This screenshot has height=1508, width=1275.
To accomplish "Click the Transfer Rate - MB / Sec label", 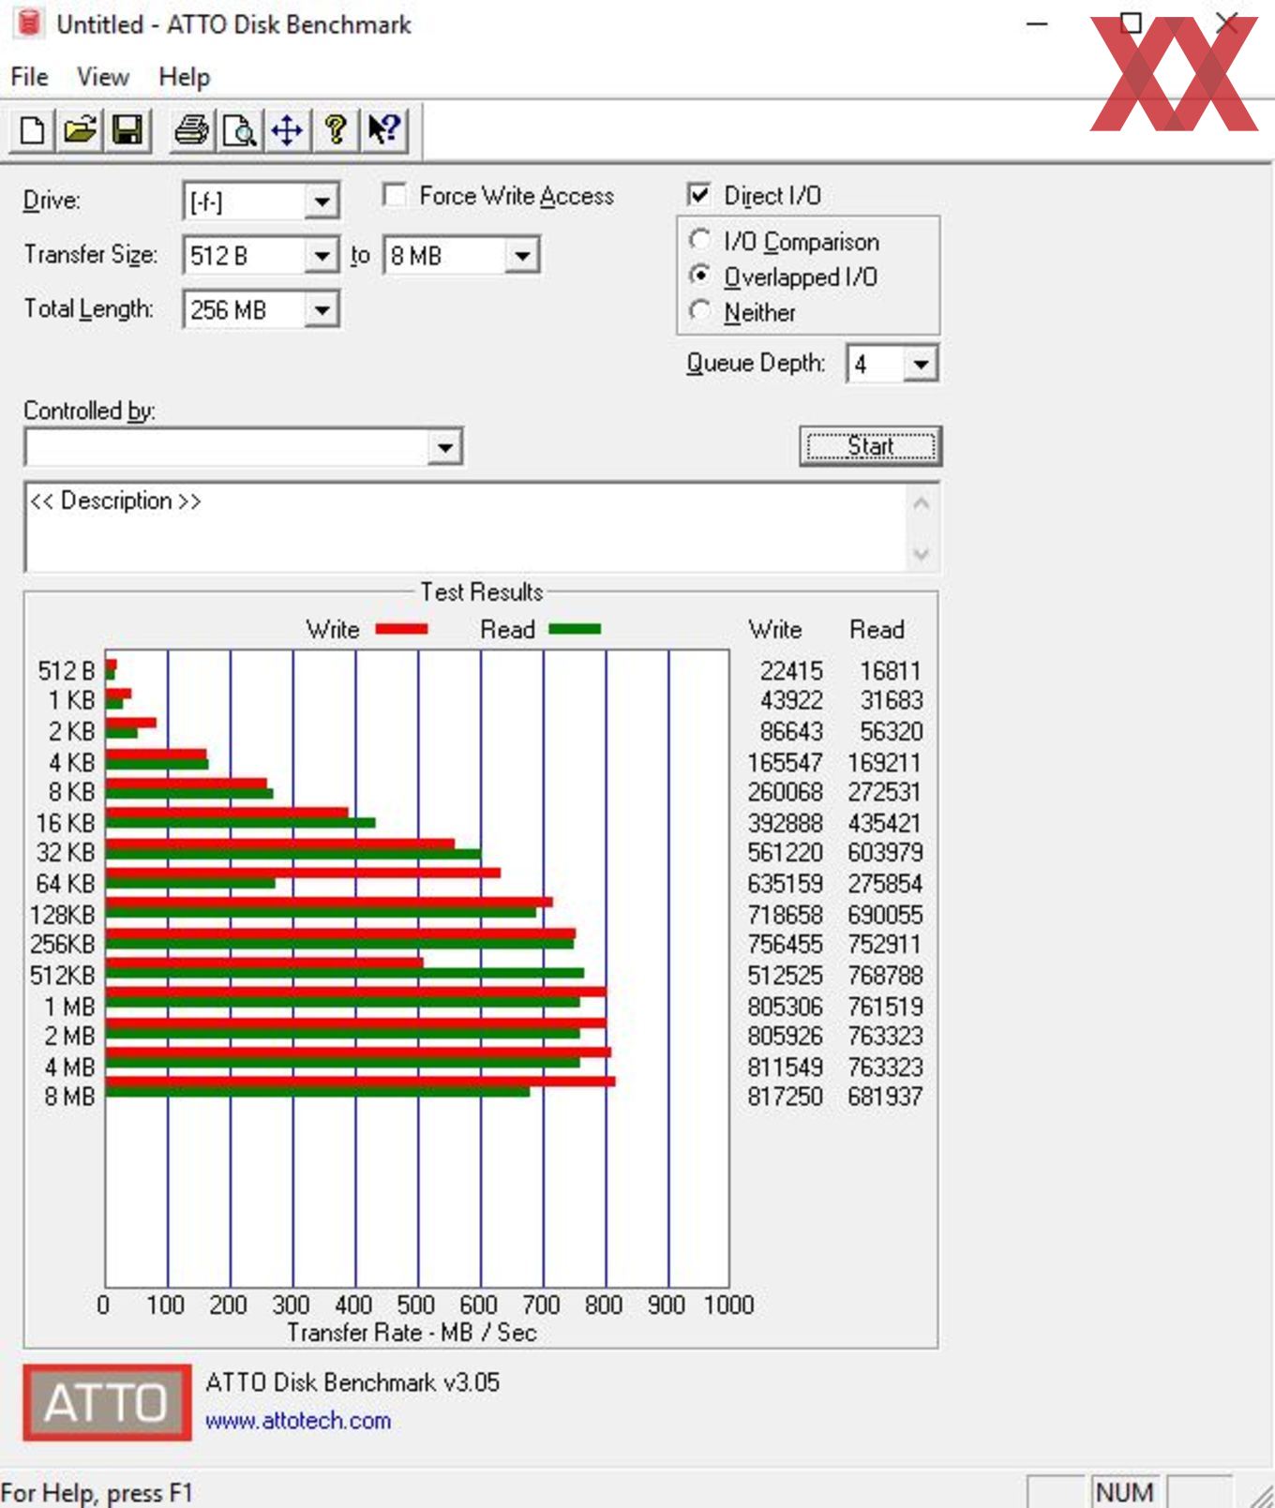I will [412, 1332].
